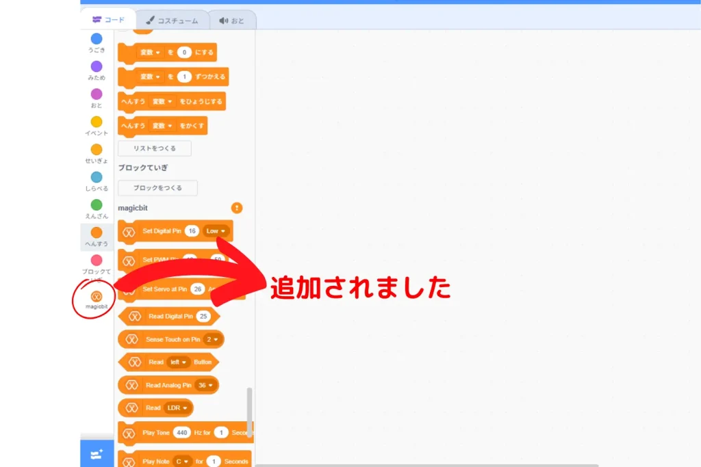701x467 pixels.
Task: Expand pin 36 dropdown in Read Analog Pin
Action: (x=206, y=385)
